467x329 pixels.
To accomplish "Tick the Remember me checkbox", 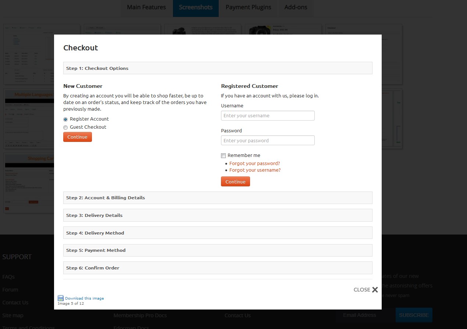I will tap(224, 155).
